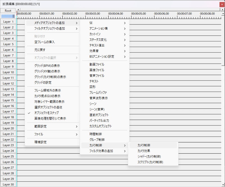Toggle 対象レイヤー範囲の表示 option
Viewport: 225px width, 187px height.
click(x=53, y=102)
